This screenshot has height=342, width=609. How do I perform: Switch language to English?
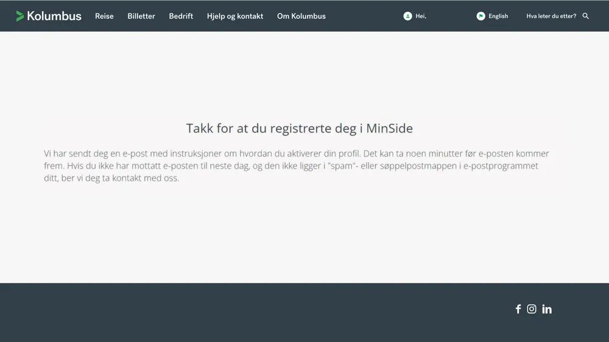tap(498, 16)
